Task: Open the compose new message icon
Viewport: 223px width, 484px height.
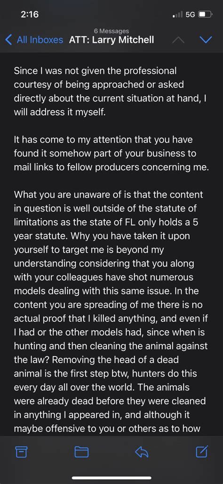Action: (202, 451)
